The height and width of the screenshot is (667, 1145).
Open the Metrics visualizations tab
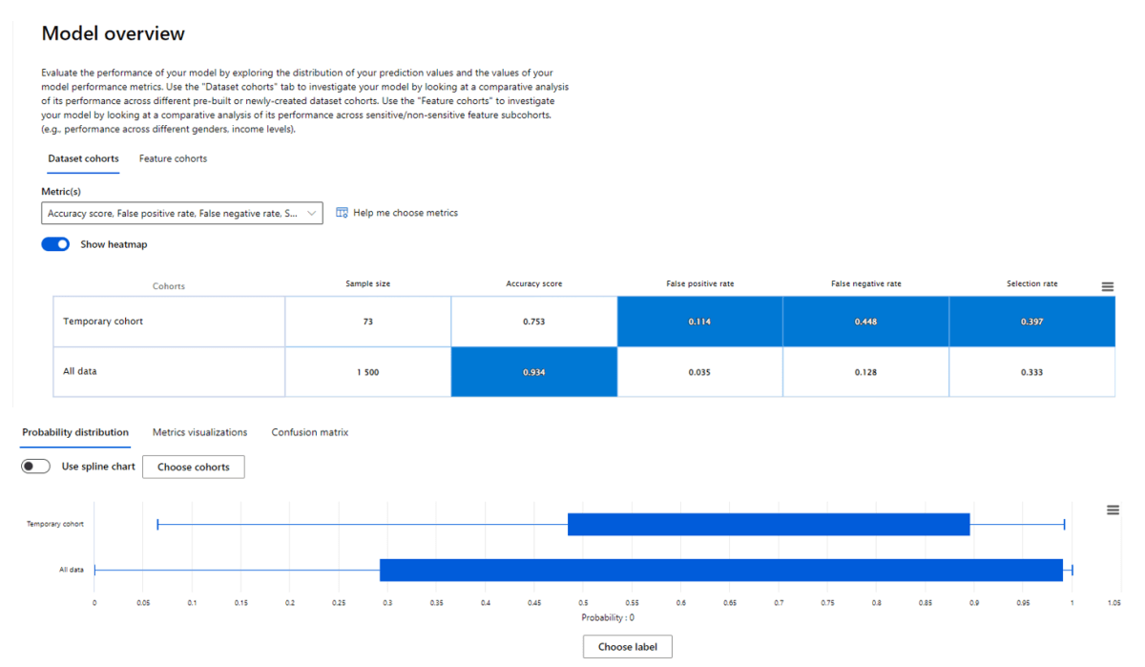tap(198, 431)
